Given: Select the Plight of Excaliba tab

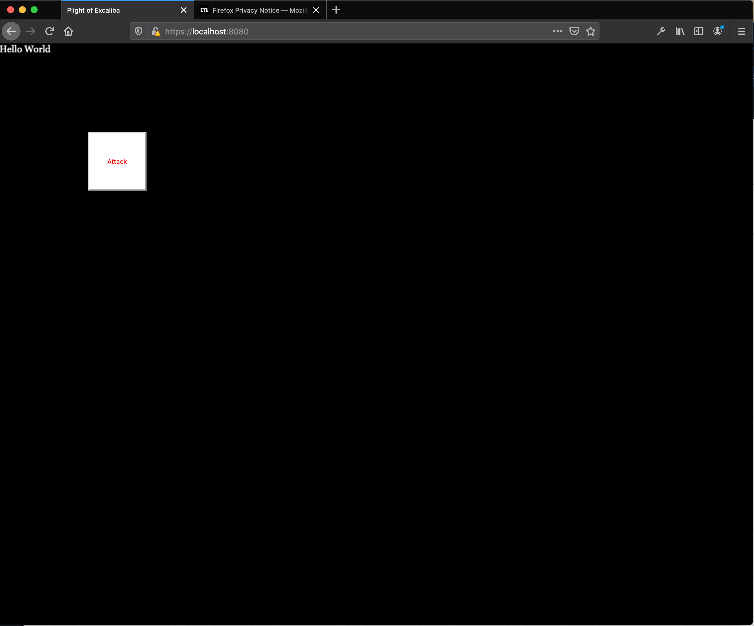Looking at the screenshot, I should click(x=119, y=10).
